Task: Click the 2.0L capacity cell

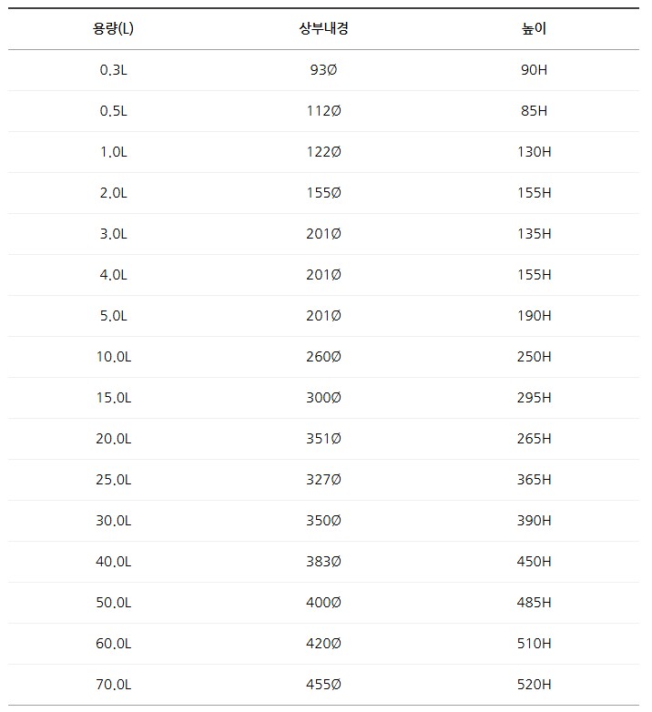Action: (114, 193)
